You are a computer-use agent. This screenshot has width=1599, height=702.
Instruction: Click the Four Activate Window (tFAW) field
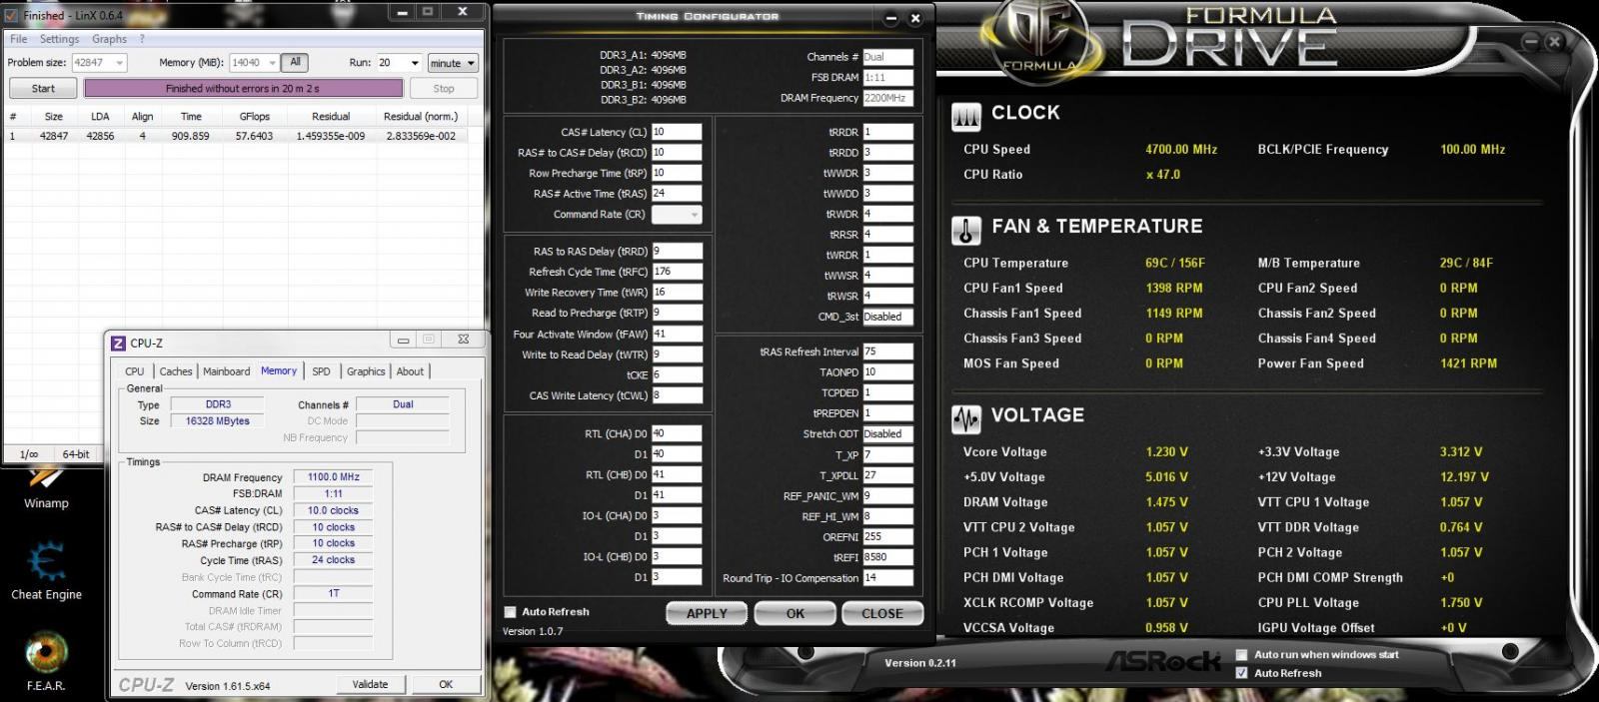coord(677,334)
